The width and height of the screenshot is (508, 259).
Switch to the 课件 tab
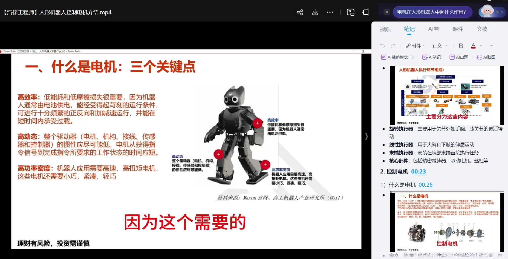pyautogui.click(x=458, y=29)
